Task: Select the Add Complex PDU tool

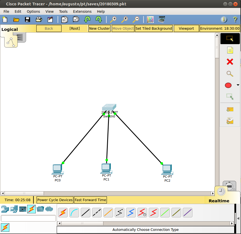Action: (x=230, y=121)
